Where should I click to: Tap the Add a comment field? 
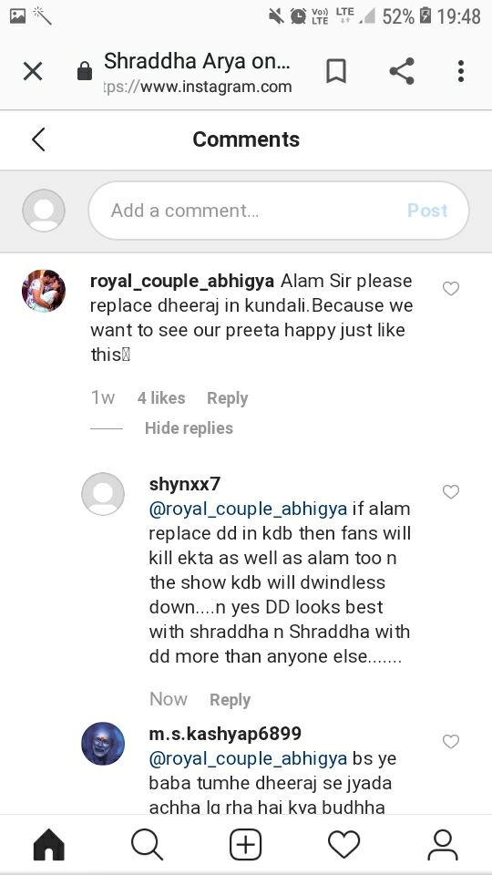(x=279, y=211)
